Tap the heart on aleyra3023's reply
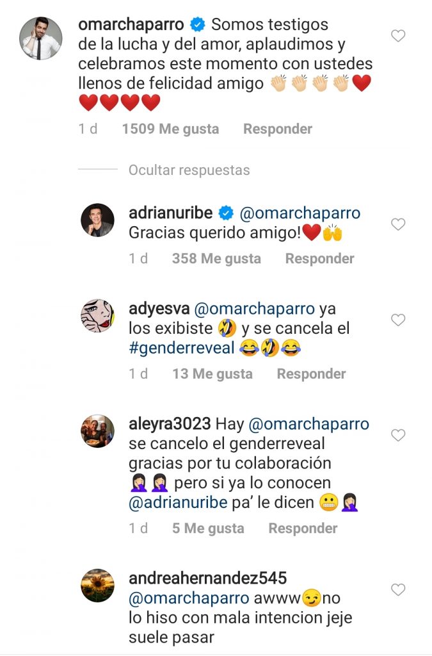The width and height of the screenshot is (432, 656). point(398,436)
